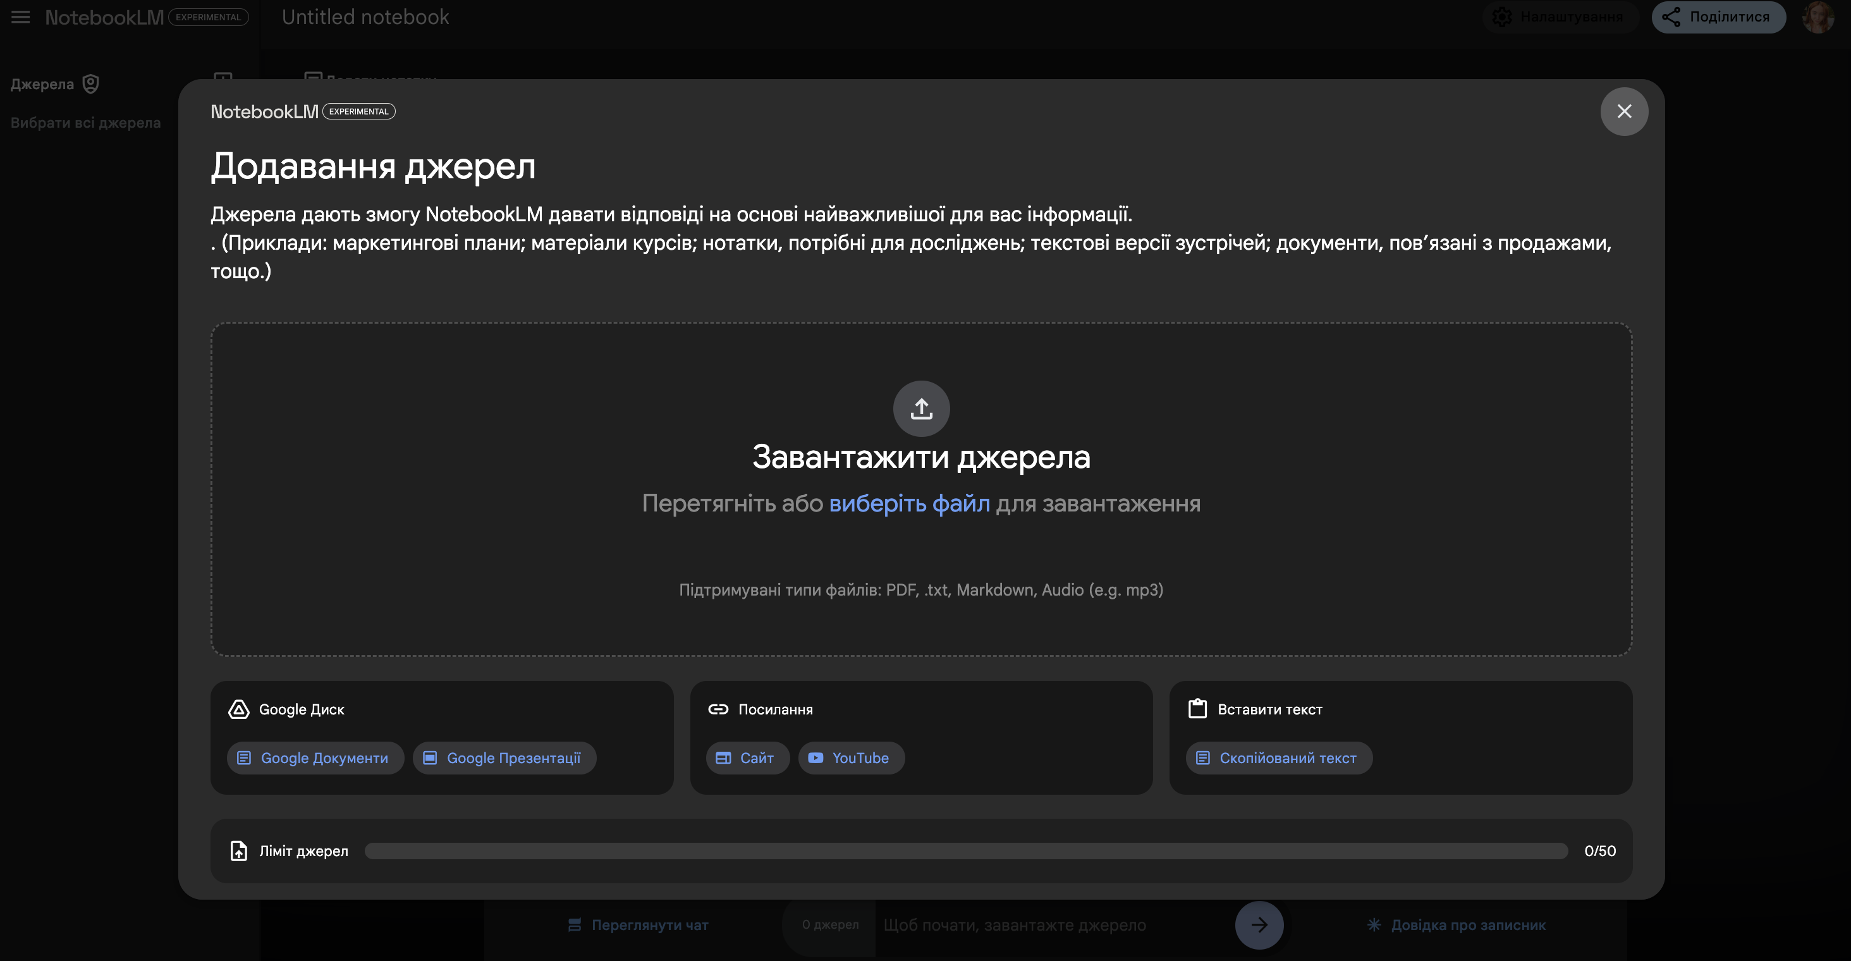The height and width of the screenshot is (961, 1851).
Task: Click the Переглянути чат chat icon
Action: pyautogui.click(x=574, y=925)
